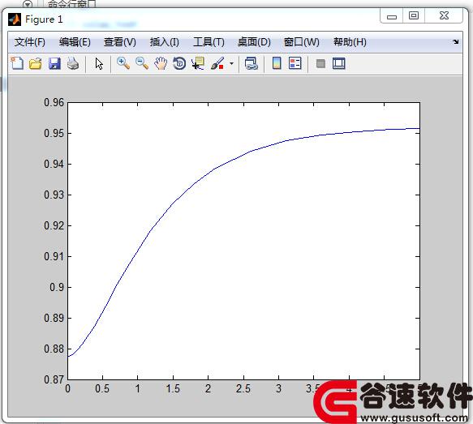Click the Show Plot Tools and Dock icon
473x424 pixels.
pos(339,63)
